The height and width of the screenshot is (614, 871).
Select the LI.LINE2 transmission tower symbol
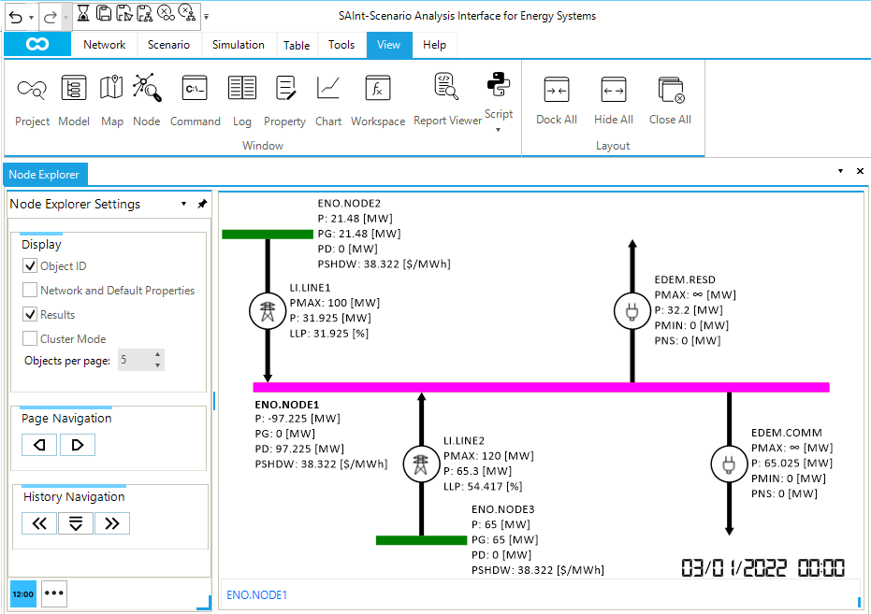point(421,464)
